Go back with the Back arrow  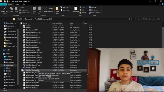(2, 19)
